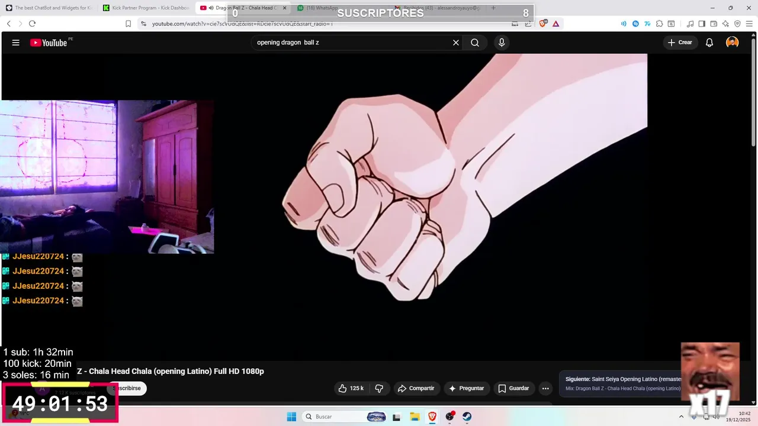
Task: Open Leo AI sparkle icon
Action: coord(725,24)
